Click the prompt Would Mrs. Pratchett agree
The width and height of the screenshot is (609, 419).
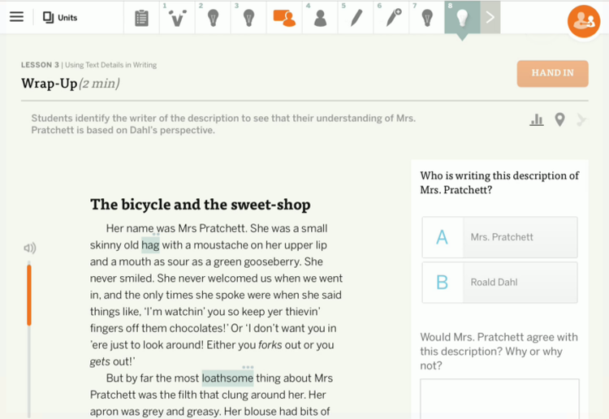coord(499,351)
